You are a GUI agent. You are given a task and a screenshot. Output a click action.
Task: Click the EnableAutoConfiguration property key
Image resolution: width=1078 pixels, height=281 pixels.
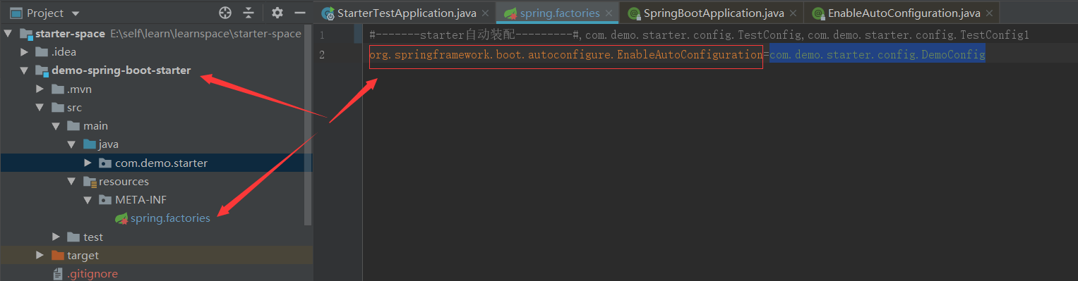pyautogui.click(x=565, y=55)
